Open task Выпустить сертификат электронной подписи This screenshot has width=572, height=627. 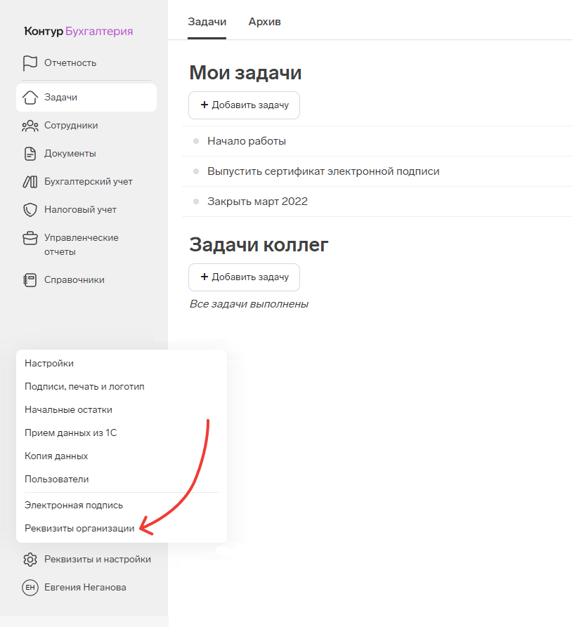click(x=323, y=171)
